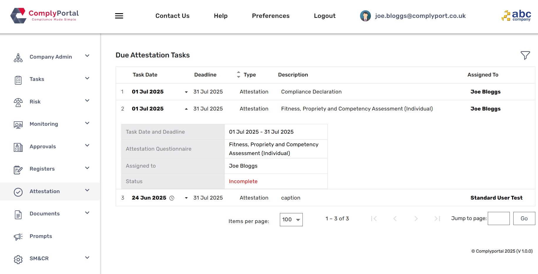This screenshot has height=274, width=538.
Task: Collapse the expanded row 2 details
Action: [186, 109]
